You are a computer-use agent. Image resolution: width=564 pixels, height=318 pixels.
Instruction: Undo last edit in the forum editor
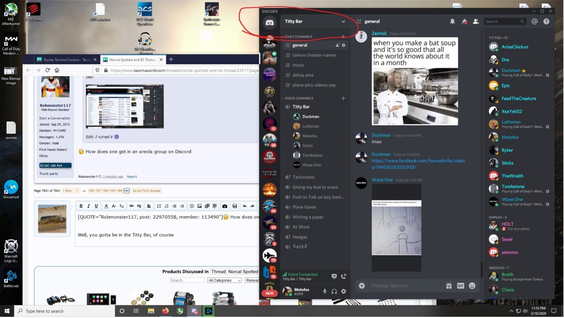pos(244,206)
